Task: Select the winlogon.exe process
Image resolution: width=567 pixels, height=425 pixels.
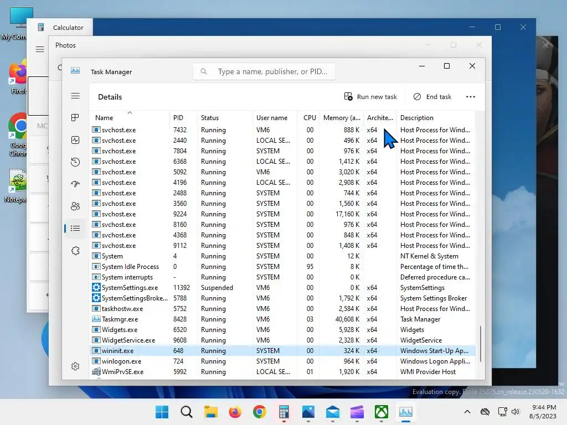Action: tap(282, 361)
